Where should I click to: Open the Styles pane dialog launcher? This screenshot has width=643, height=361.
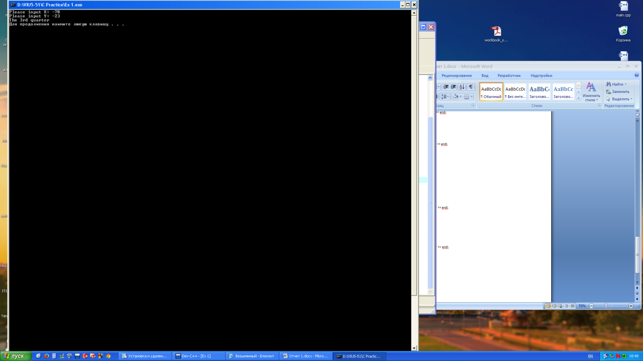point(599,106)
